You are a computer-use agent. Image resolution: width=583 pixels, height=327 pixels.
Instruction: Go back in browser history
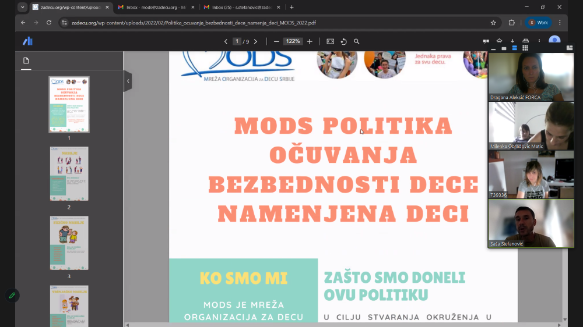click(x=23, y=23)
